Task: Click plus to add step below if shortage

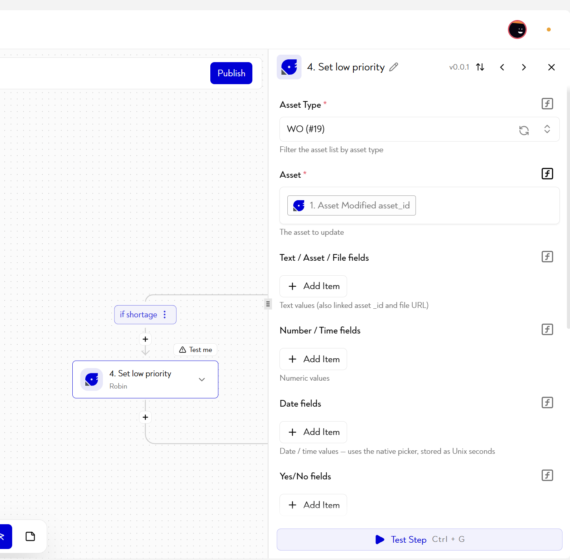Action: click(x=145, y=339)
